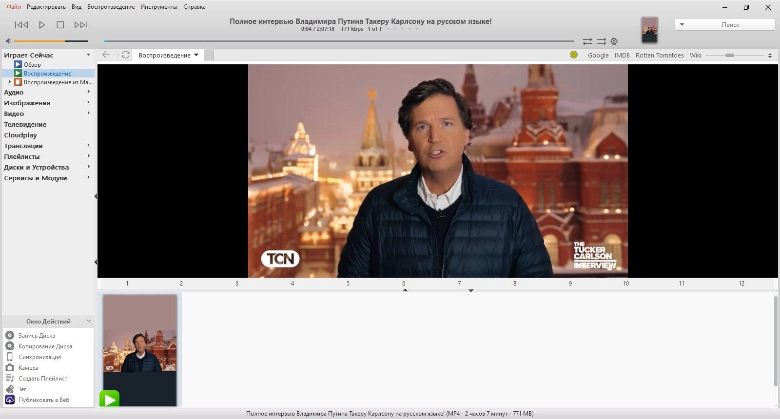This screenshot has height=419, width=780.
Task: Open the search options dropdown arrow
Action: click(x=682, y=24)
